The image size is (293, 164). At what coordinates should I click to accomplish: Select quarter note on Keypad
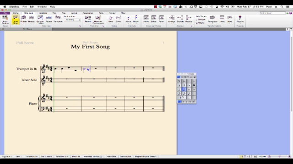(x=179, y=89)
